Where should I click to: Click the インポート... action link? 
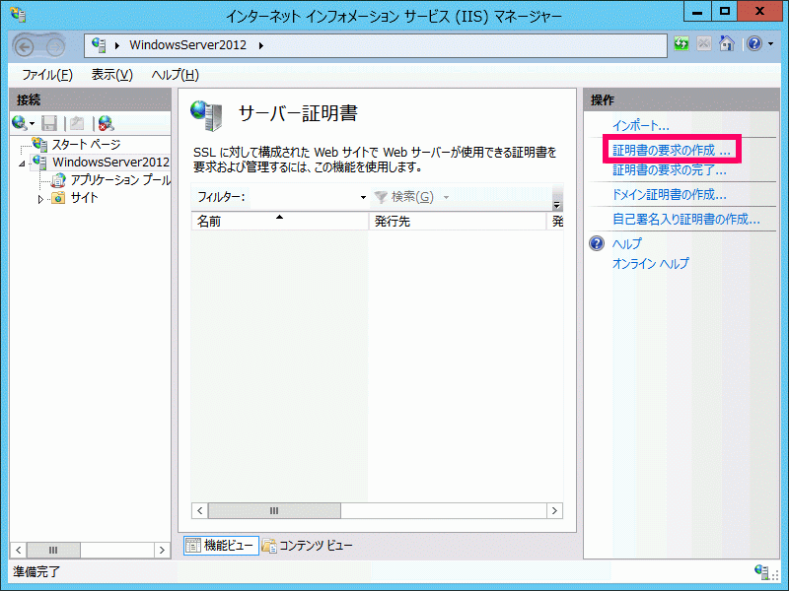click(x=640, y=126)
